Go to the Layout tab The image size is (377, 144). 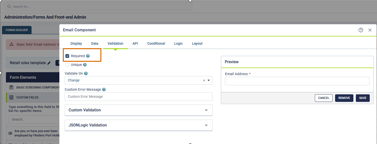pos(197,43)
